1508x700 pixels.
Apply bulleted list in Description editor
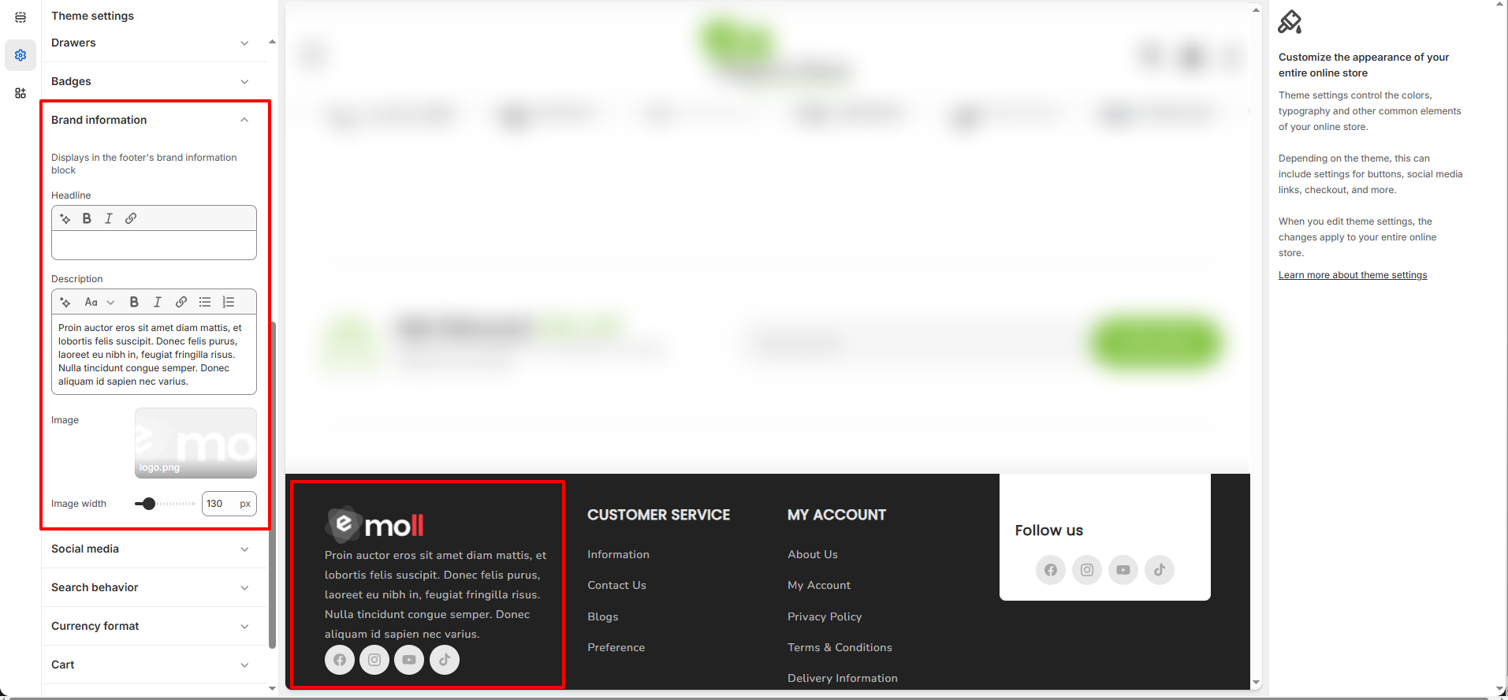[205, 302]
